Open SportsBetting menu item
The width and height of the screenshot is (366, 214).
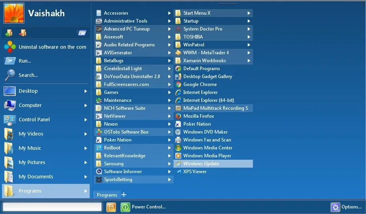click(x=133, y=180)
